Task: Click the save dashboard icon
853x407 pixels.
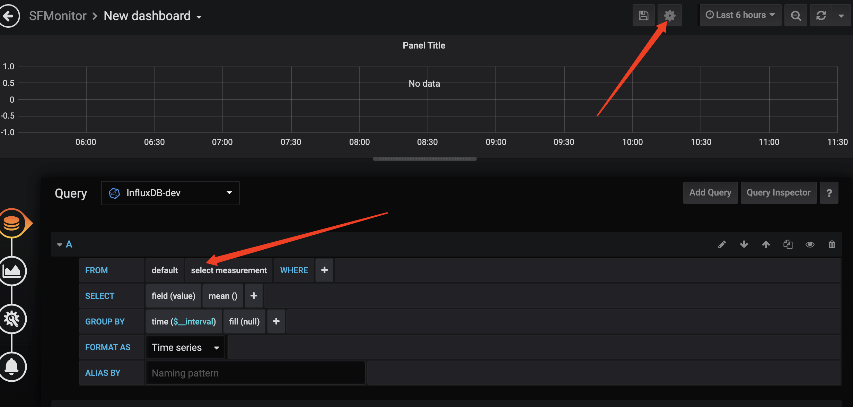Action: (x=643, y=16)
